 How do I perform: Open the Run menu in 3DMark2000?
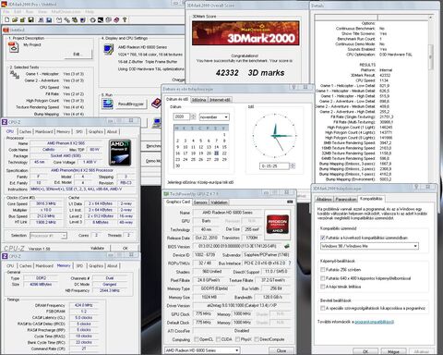(x=30, y=12)
